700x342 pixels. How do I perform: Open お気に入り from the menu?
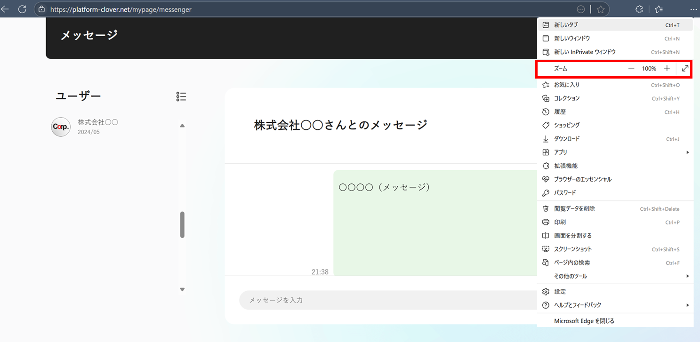coord(615,85)
